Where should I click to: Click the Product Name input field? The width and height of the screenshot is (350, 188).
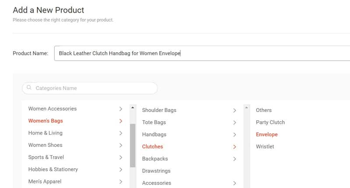tap(201, 53)
